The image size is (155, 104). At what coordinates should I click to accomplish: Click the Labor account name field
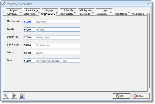pos(58,53)
